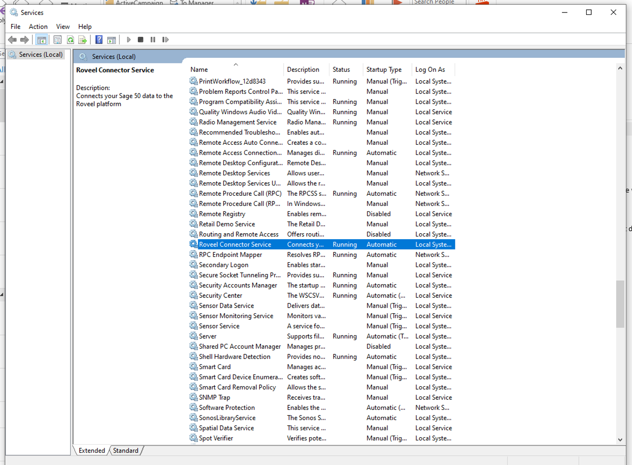Select the Roveel Connector Service row
632x465 pixels.
[322, 244]
